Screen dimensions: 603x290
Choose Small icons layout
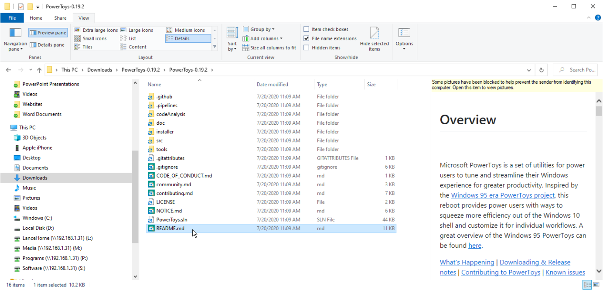click(x=91, y=38)
